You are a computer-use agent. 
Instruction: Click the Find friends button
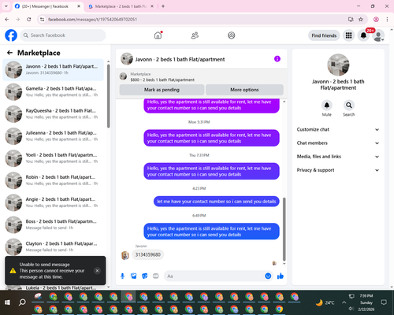point(324,35)
